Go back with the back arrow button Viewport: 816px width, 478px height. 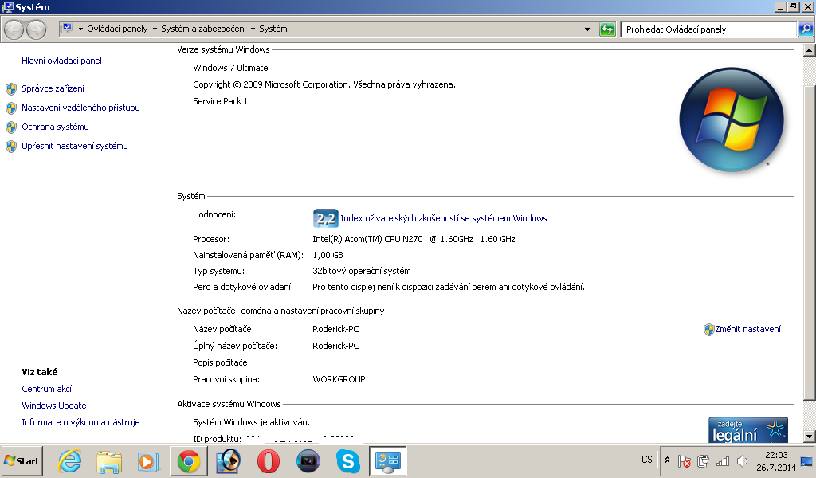pos(14,29)
